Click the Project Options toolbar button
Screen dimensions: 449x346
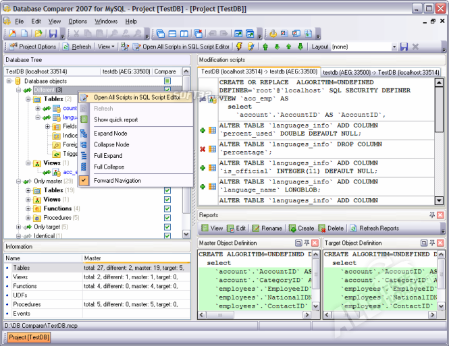pyautogui.click(x=32, y=47)
